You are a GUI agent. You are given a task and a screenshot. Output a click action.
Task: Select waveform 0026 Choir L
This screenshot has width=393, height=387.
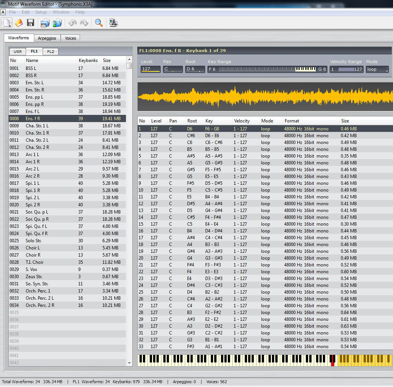click(x=67, y=248)
